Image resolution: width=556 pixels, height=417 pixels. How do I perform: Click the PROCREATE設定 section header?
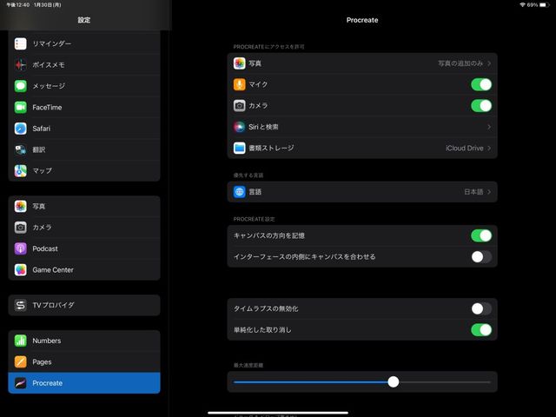(x=254, y=219)
